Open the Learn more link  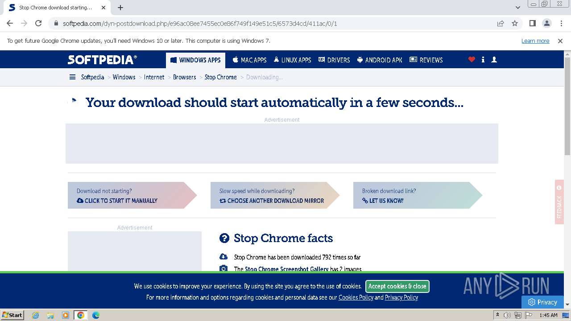tap(535, 41)
